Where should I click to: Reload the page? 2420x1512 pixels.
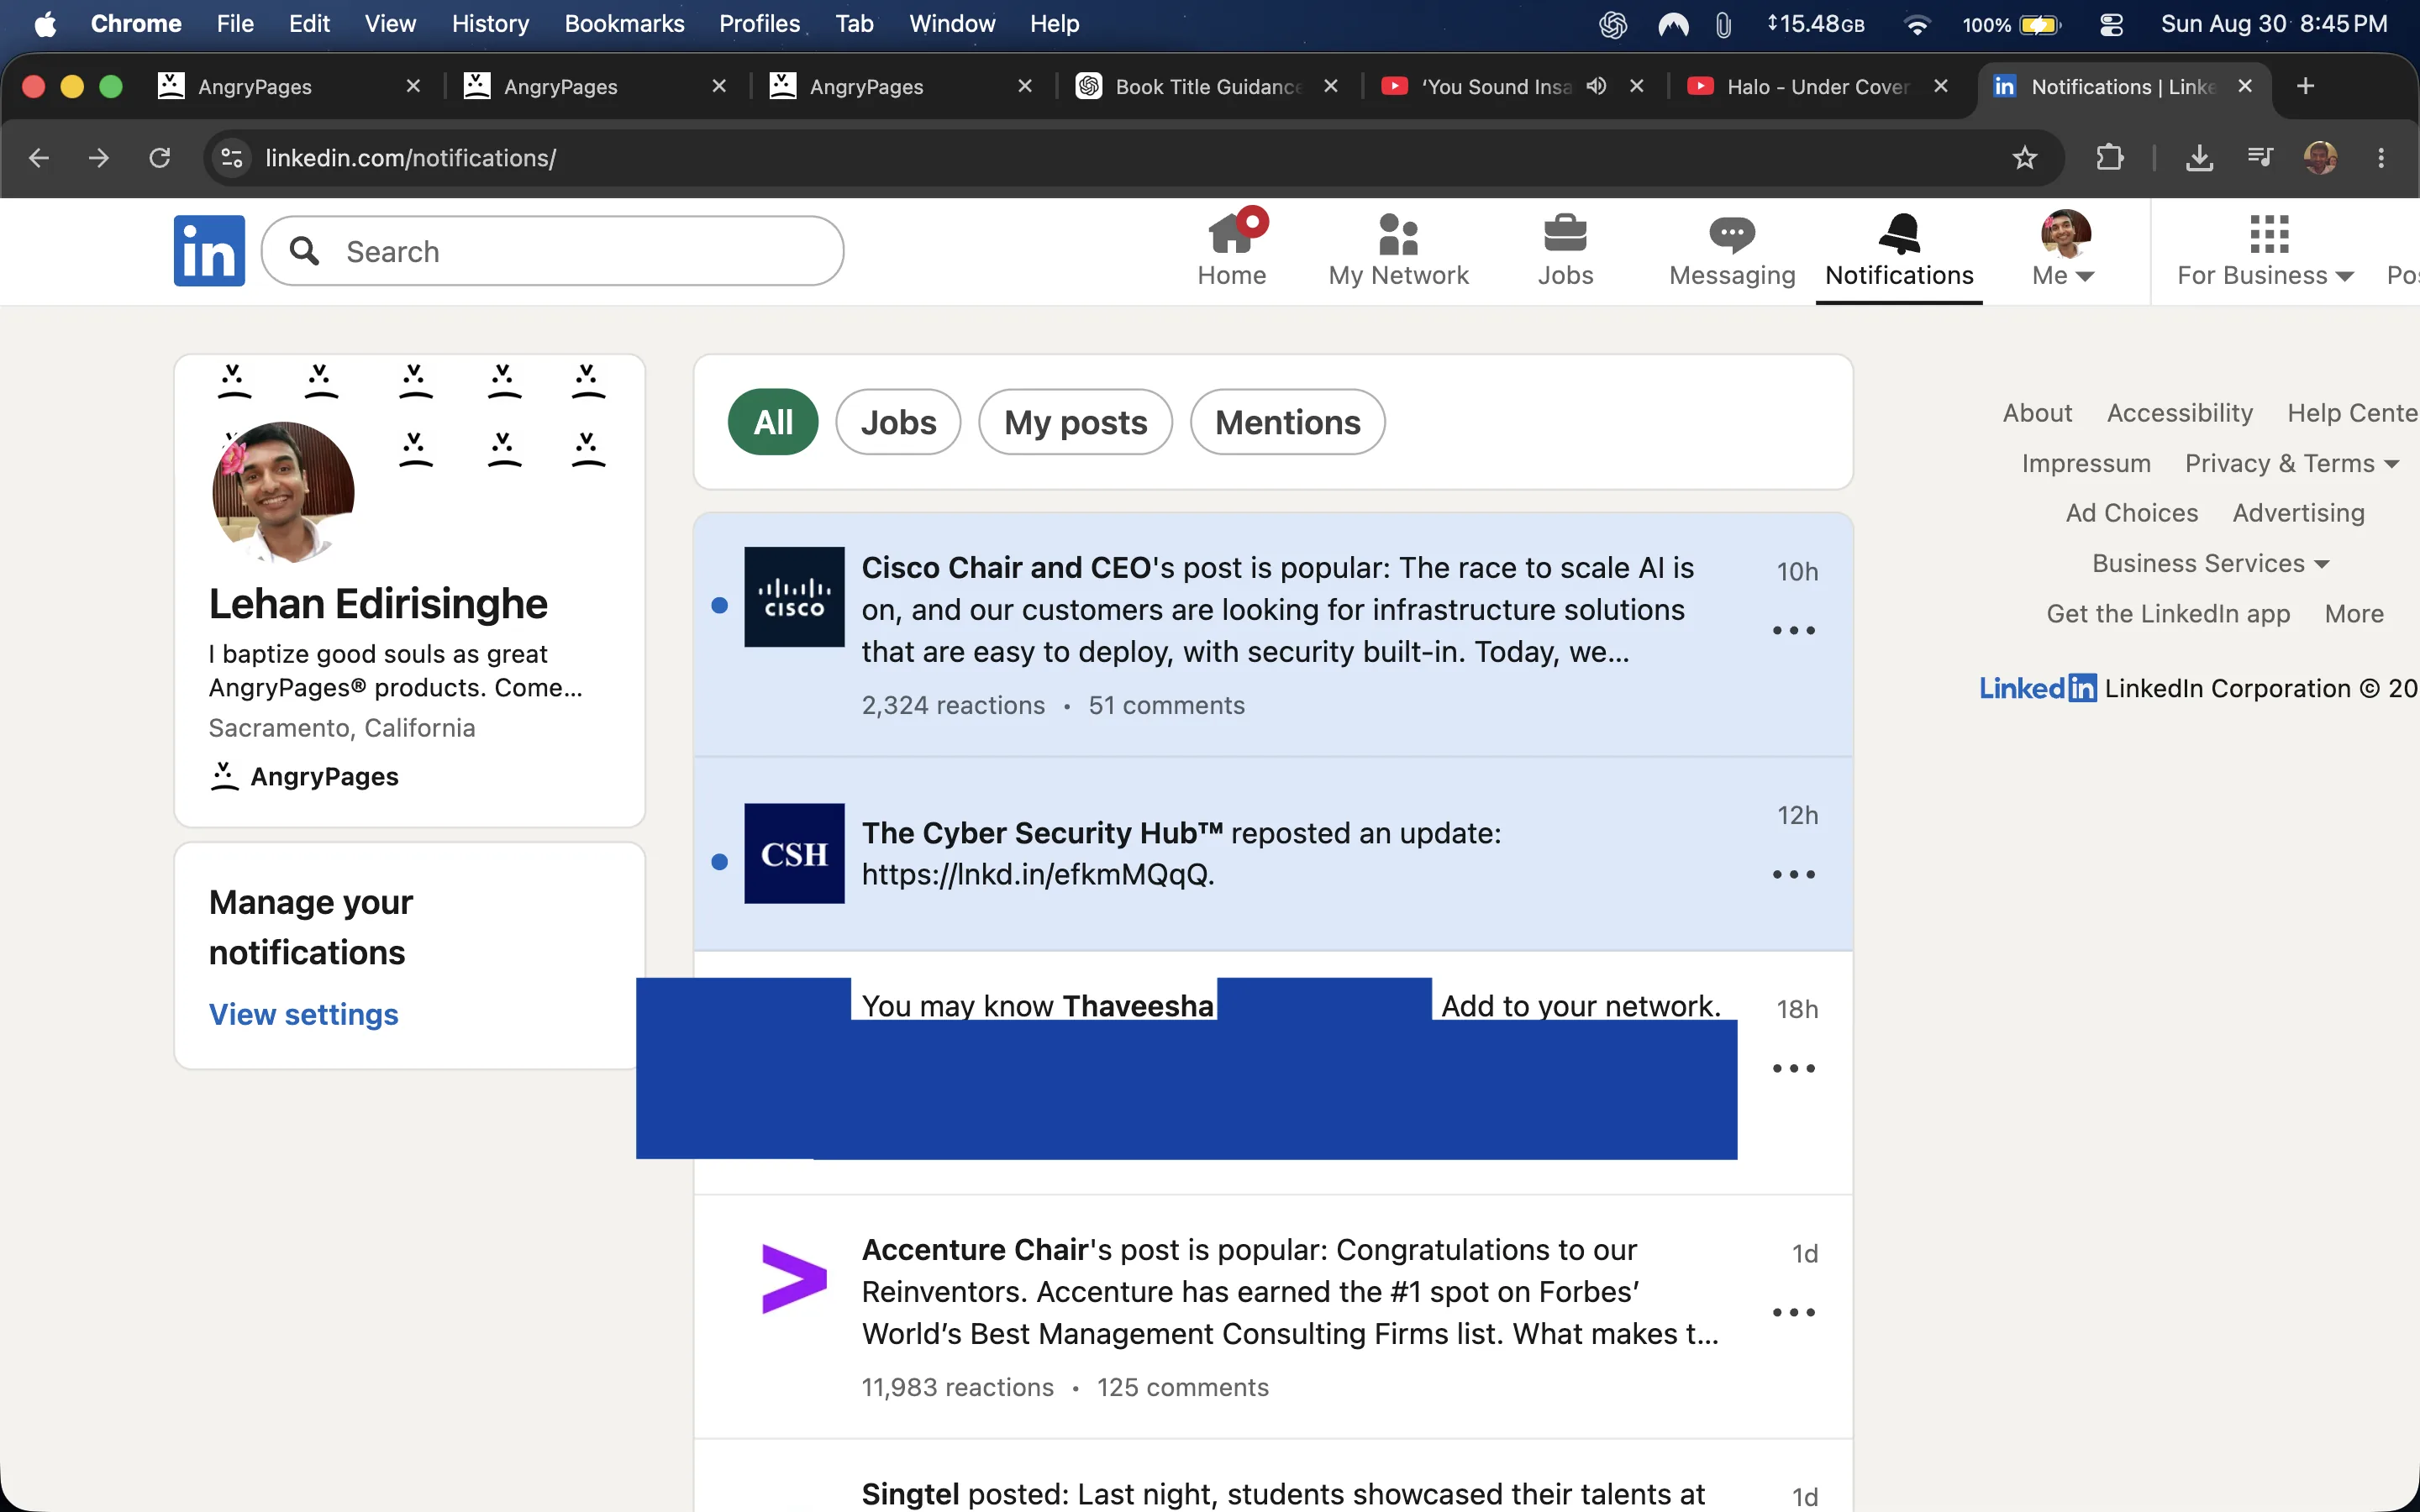click(159, 158)
